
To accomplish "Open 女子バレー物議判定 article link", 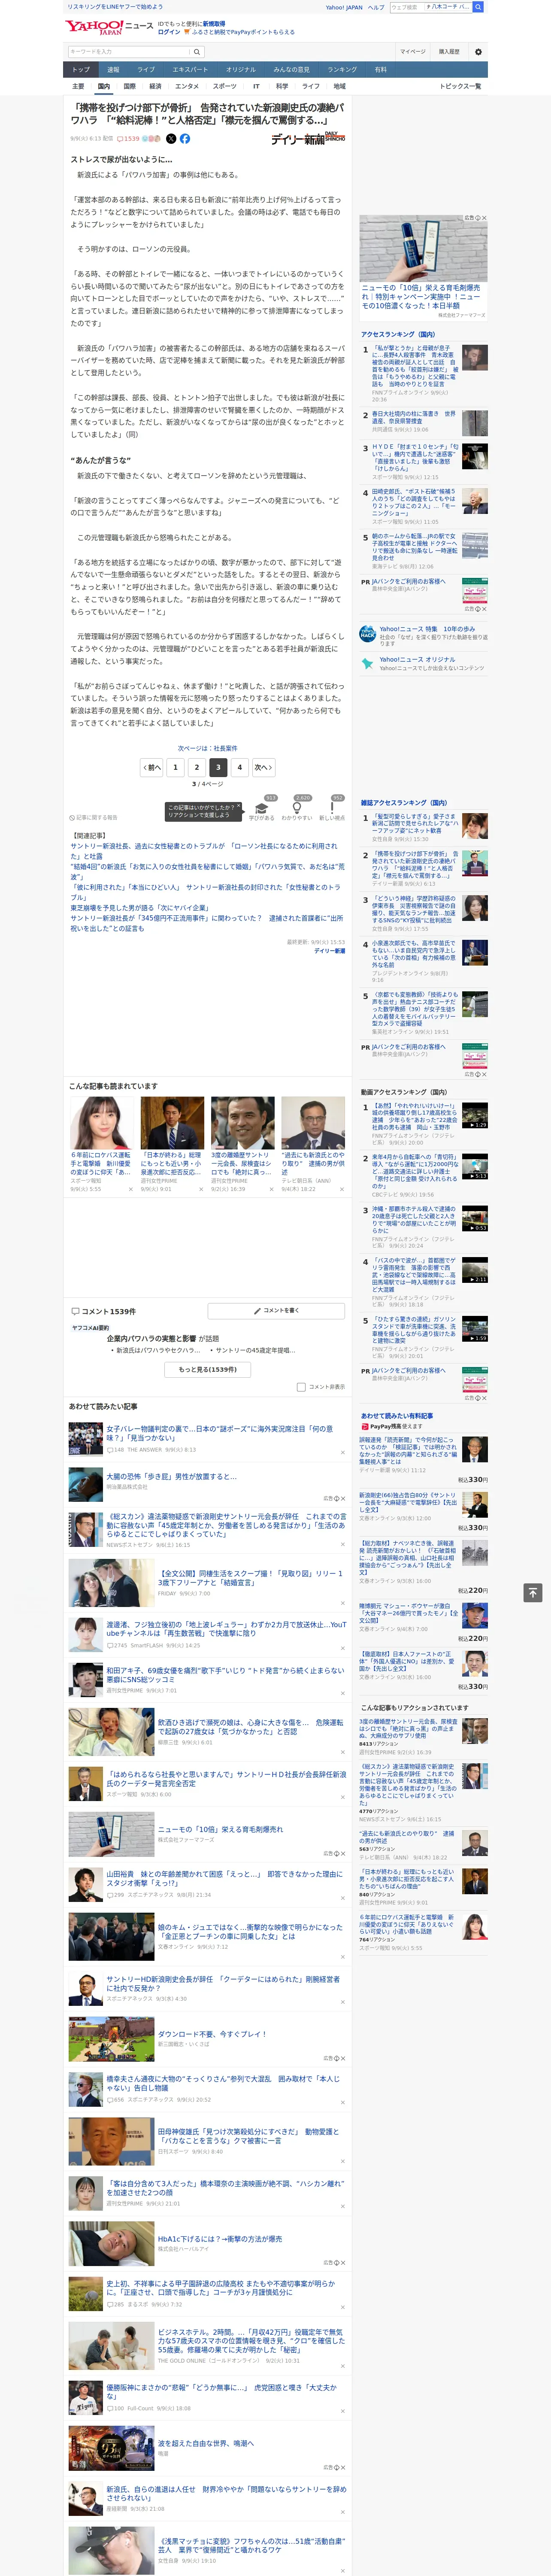I will click(x=220, y=1433).
